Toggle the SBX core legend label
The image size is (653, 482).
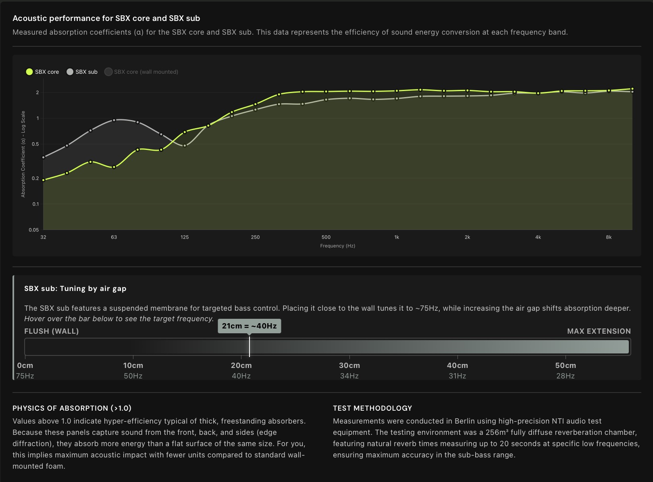pos(47,72)
